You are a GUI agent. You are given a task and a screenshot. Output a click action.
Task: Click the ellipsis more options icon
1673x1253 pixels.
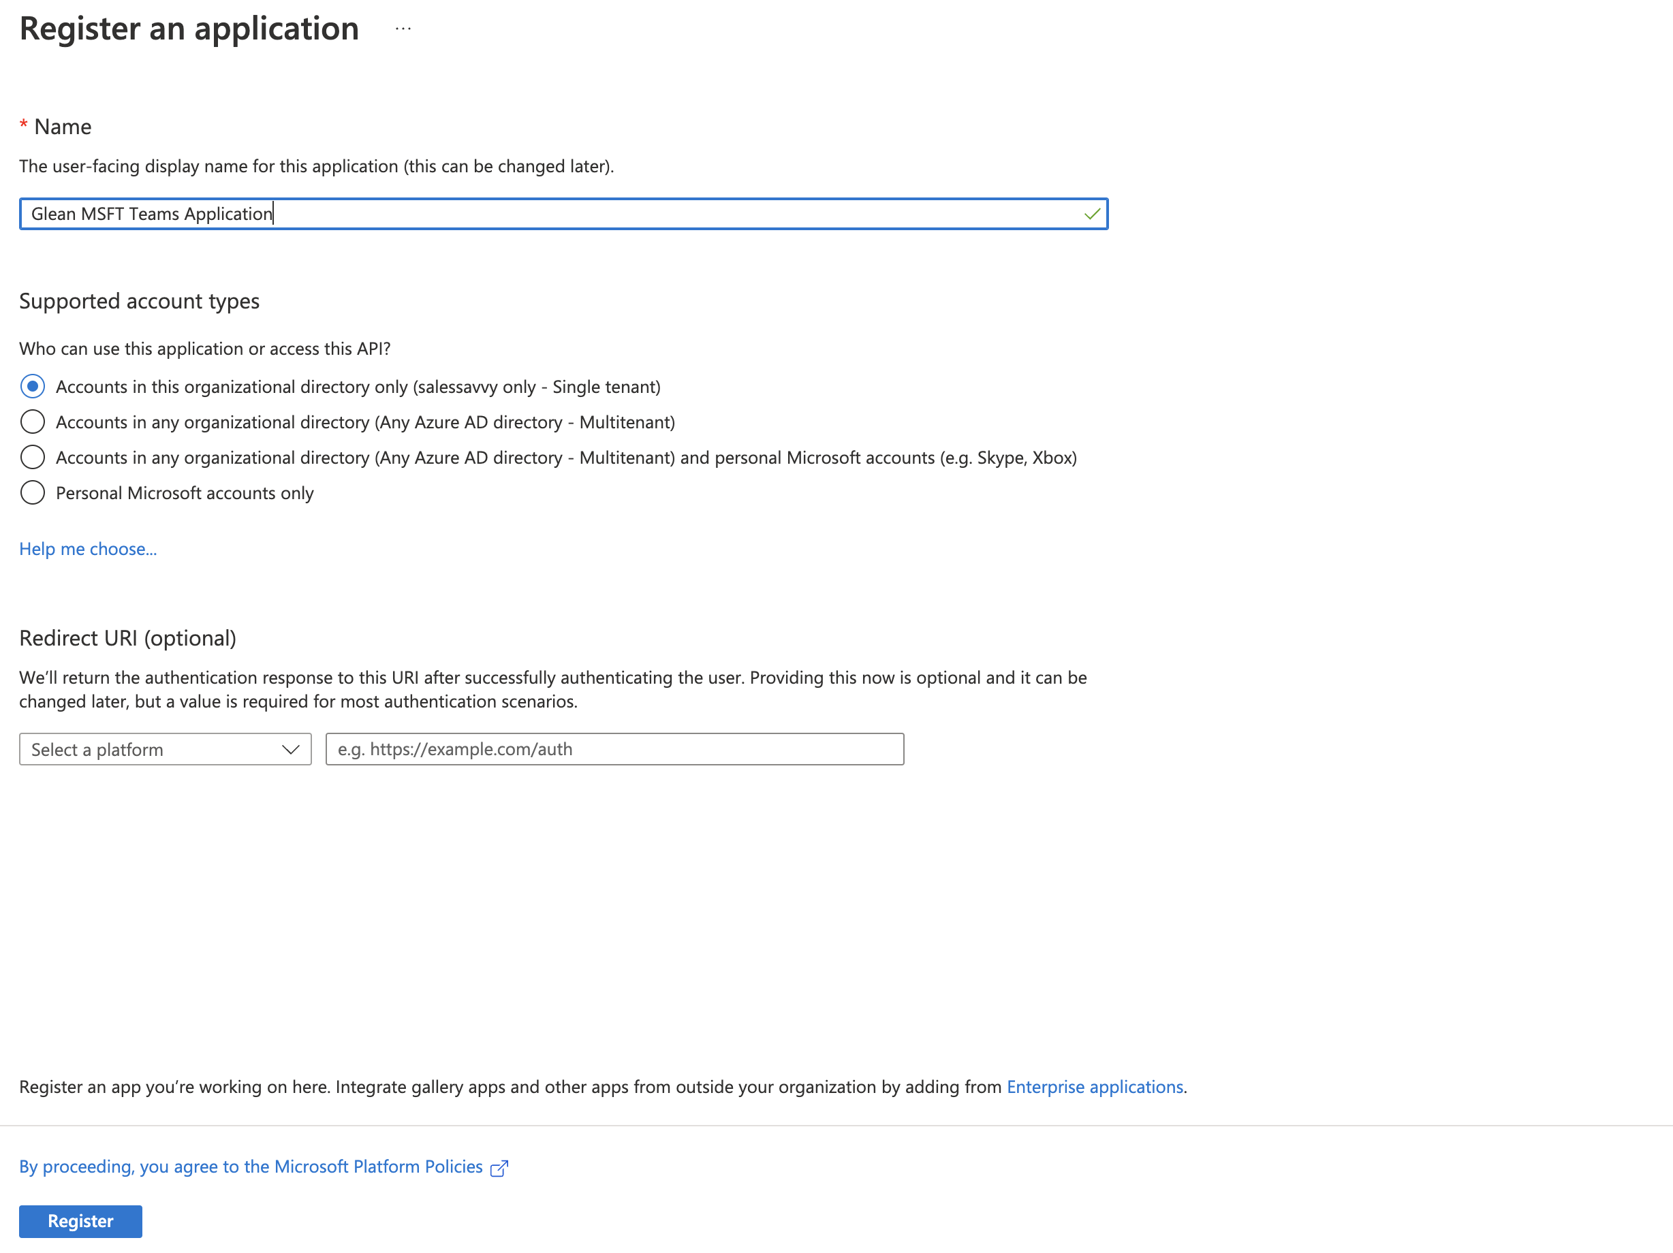[403, 29]
